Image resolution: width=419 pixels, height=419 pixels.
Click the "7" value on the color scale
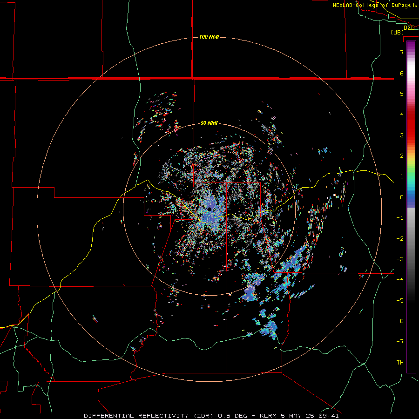tap(402, 52)
